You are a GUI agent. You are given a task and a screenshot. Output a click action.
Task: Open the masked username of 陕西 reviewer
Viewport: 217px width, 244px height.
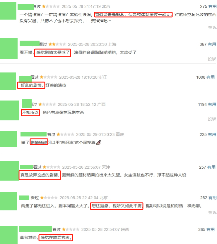36,229
